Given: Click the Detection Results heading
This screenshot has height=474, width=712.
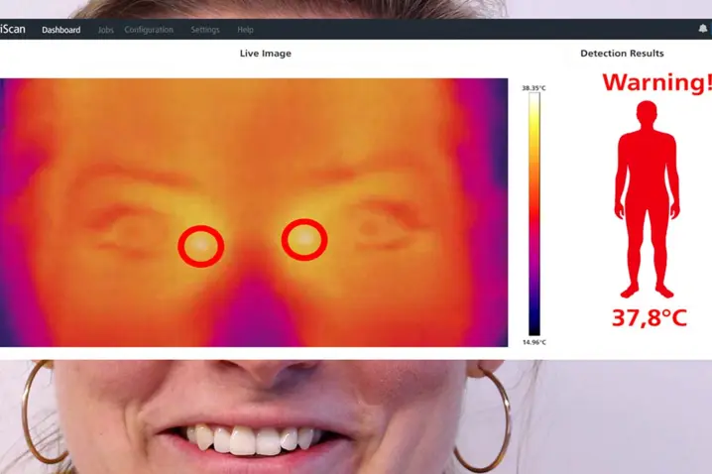Looking at the screenshot, I should point(622,54).
